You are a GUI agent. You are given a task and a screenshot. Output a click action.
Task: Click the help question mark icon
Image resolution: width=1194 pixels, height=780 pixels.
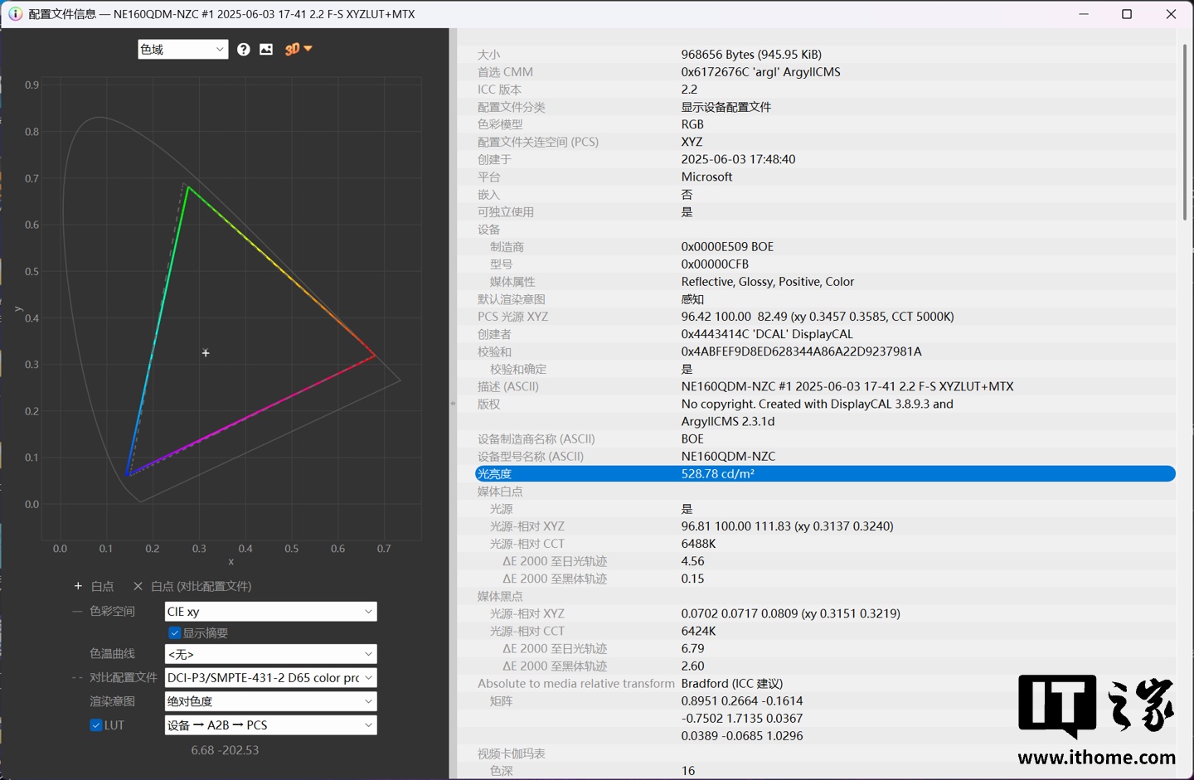tap(243, 50)
